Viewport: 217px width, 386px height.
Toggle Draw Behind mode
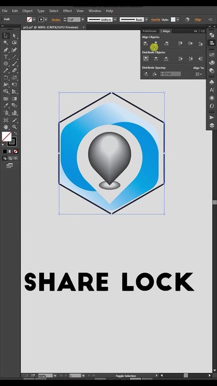(10, 158)
